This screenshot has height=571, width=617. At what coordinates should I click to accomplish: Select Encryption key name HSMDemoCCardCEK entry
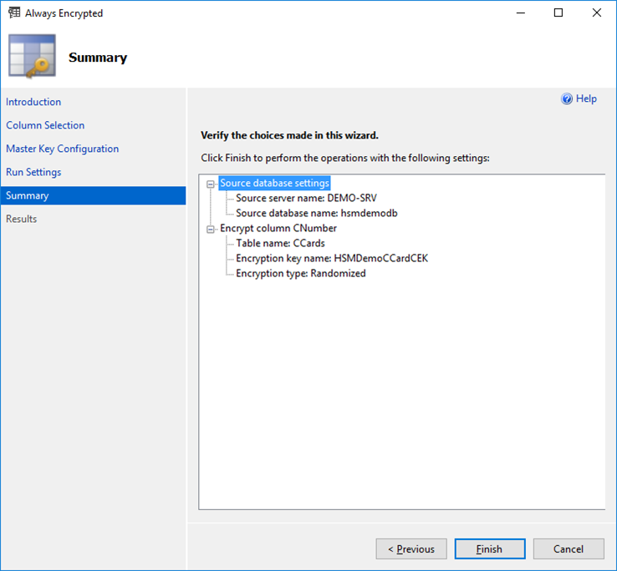coord(331,259)
